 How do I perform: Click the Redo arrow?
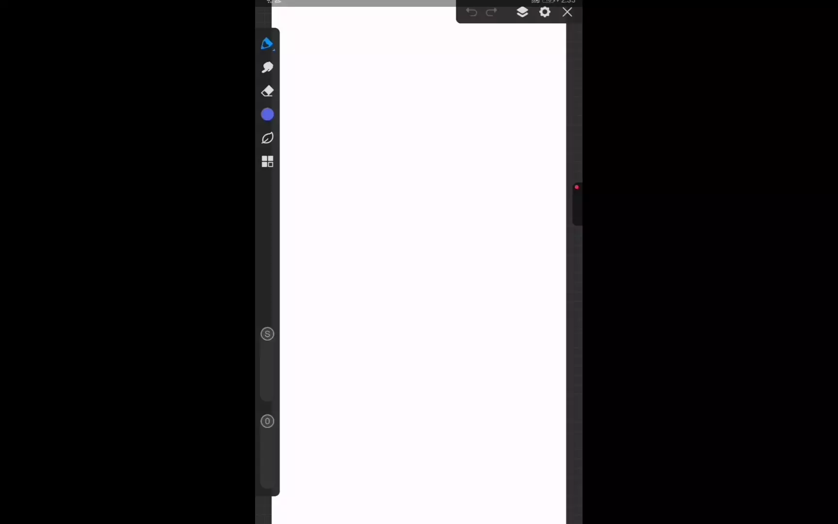click(x=491, y=12)
